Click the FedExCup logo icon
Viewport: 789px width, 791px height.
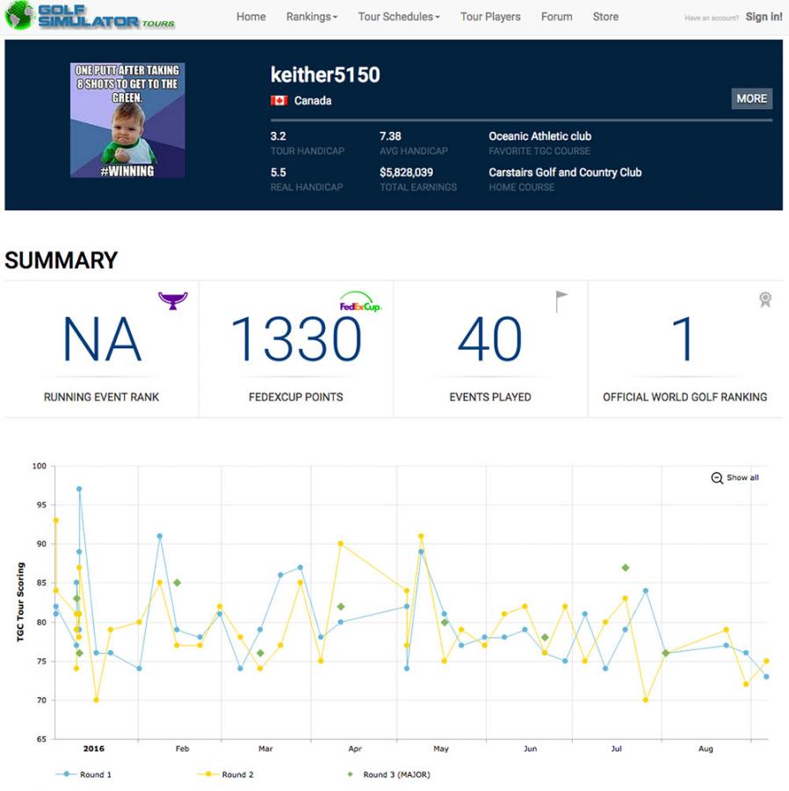pos(360,302)
